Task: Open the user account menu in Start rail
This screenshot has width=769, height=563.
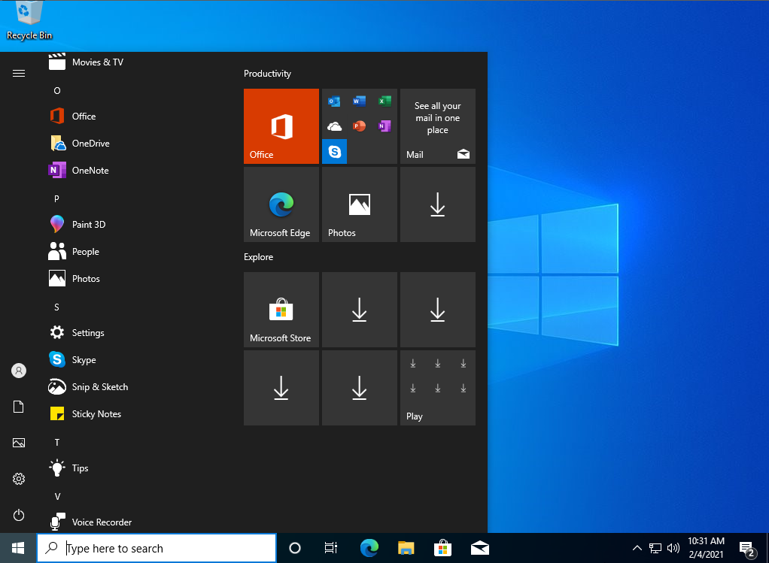Action: click(x=19, y=371)
